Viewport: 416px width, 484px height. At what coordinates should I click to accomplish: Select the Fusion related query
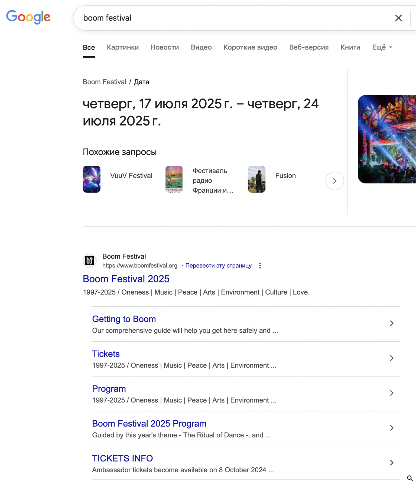[285, 176]
